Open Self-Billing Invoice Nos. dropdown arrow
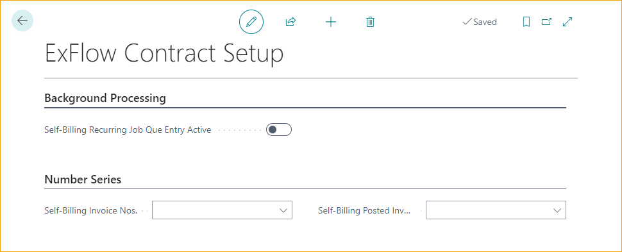This screenshot has height=252, width=622. [283, 211]
